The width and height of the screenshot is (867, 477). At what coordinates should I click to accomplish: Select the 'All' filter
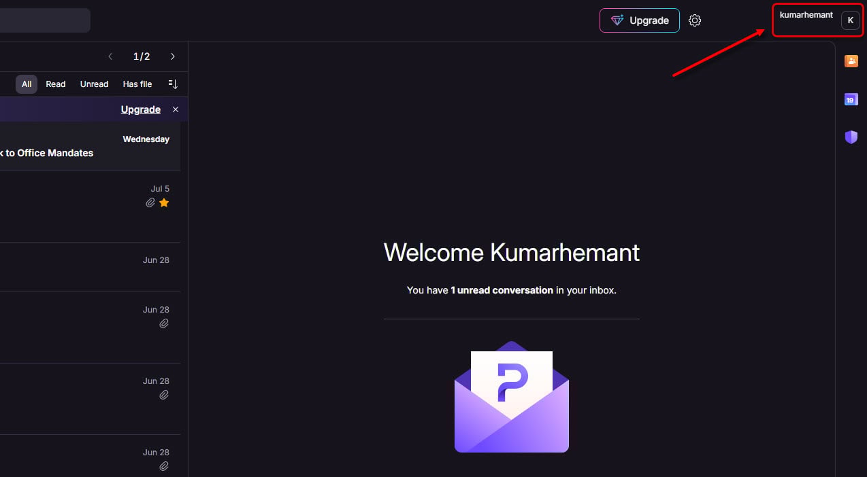(x=27, y=84)
